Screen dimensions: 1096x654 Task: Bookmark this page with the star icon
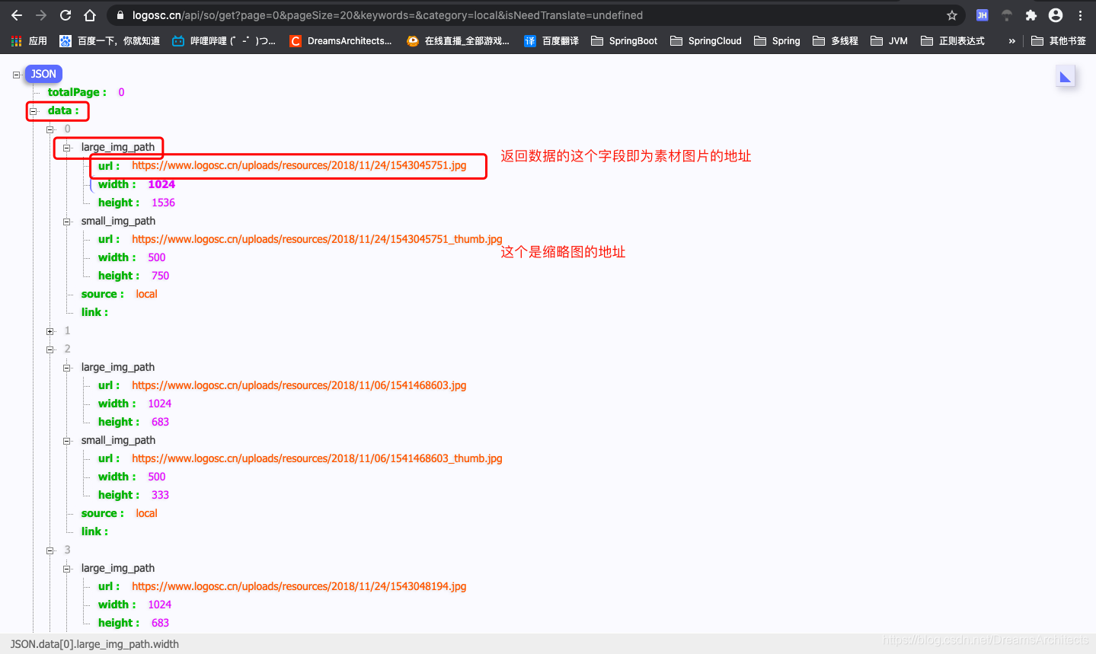tap(952, 15)
